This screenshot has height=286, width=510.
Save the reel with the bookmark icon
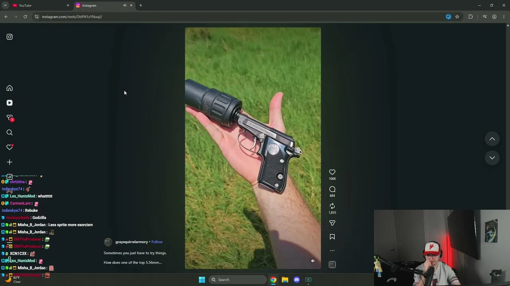click(332, 237)
